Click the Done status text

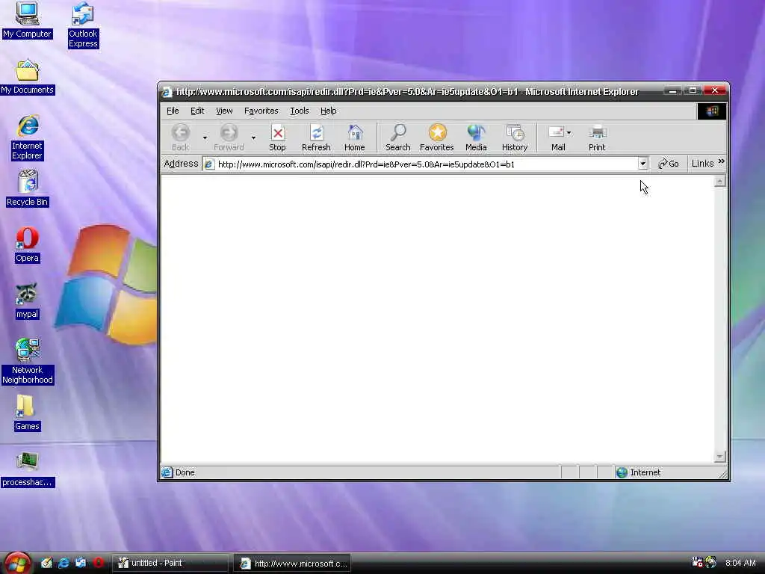coord(185,472)
